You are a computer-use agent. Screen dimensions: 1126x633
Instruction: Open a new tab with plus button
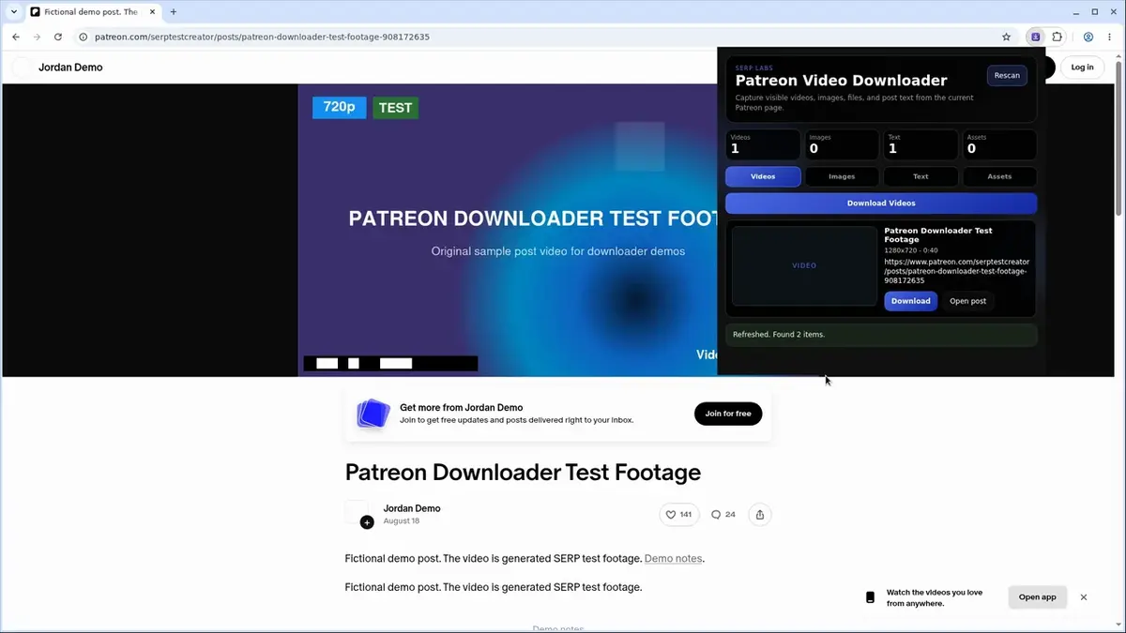174,12
